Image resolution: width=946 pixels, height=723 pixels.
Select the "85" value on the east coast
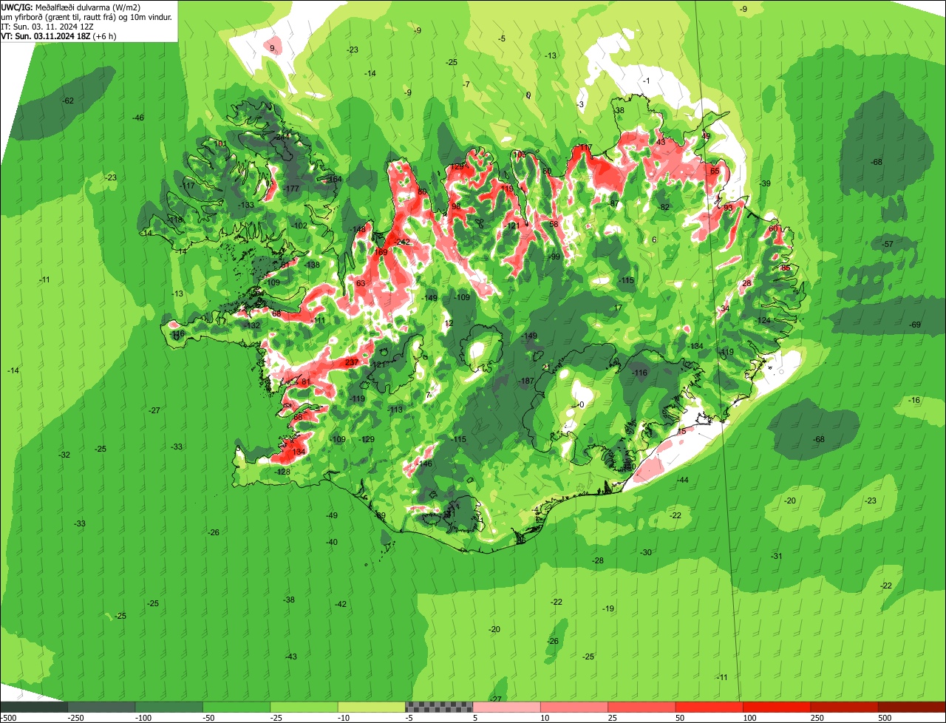(x=786, y=268)
